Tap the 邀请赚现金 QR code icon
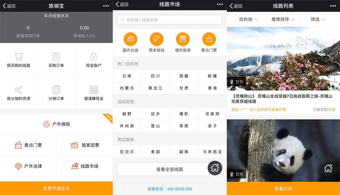The image size is (340, 195). 94,90
